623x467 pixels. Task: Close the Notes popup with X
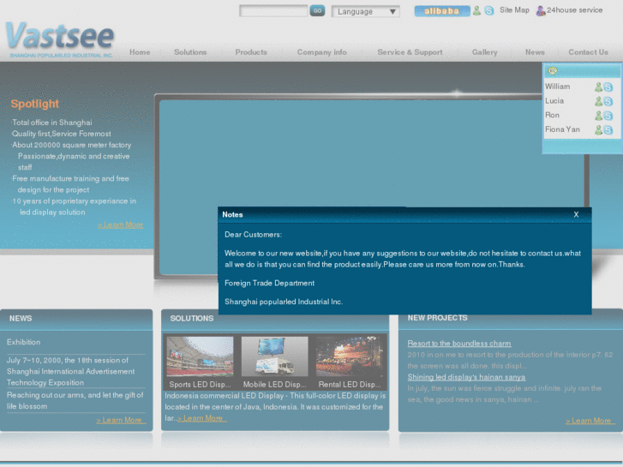click(x=576, y=214)
